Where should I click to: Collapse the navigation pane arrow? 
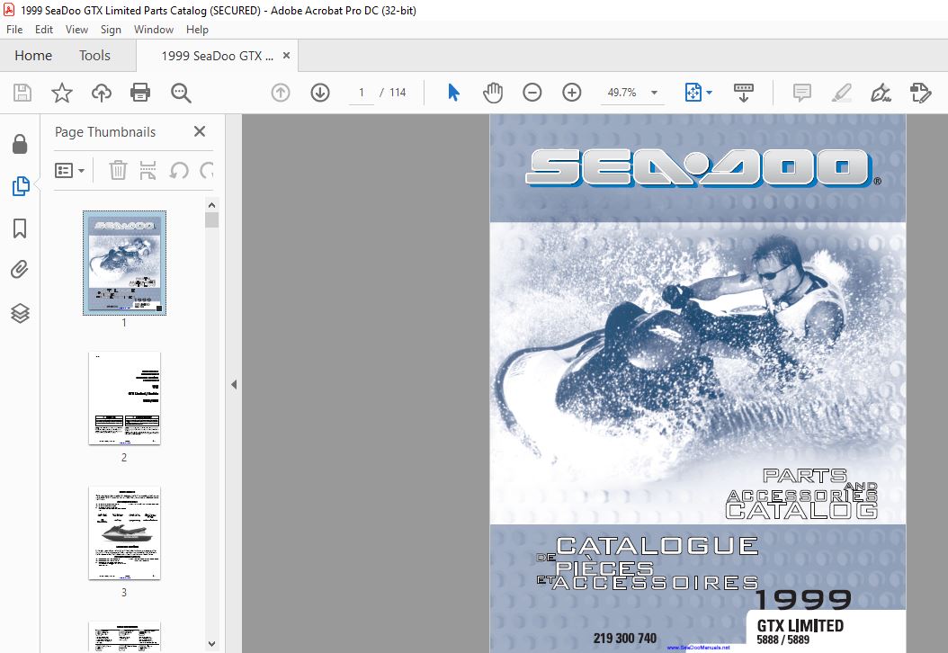click(x=234, y=384)
